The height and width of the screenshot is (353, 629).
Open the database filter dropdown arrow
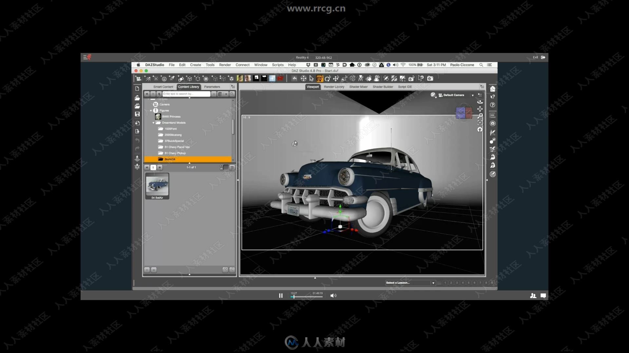[226, 94]
